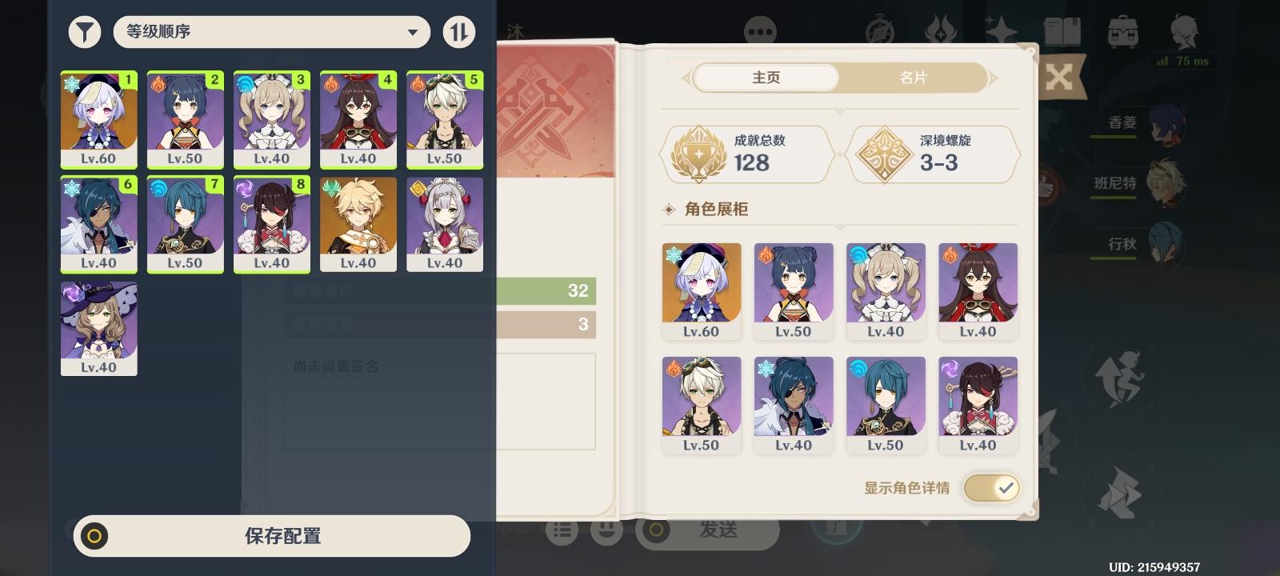Select Lisa Lv.40 witch hat card
1280x576 pixels.
tap(99, 328)
